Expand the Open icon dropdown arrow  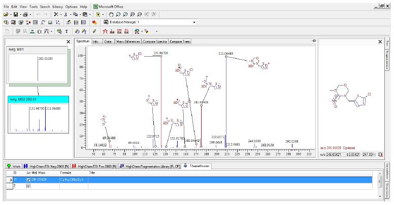(10, 14)
